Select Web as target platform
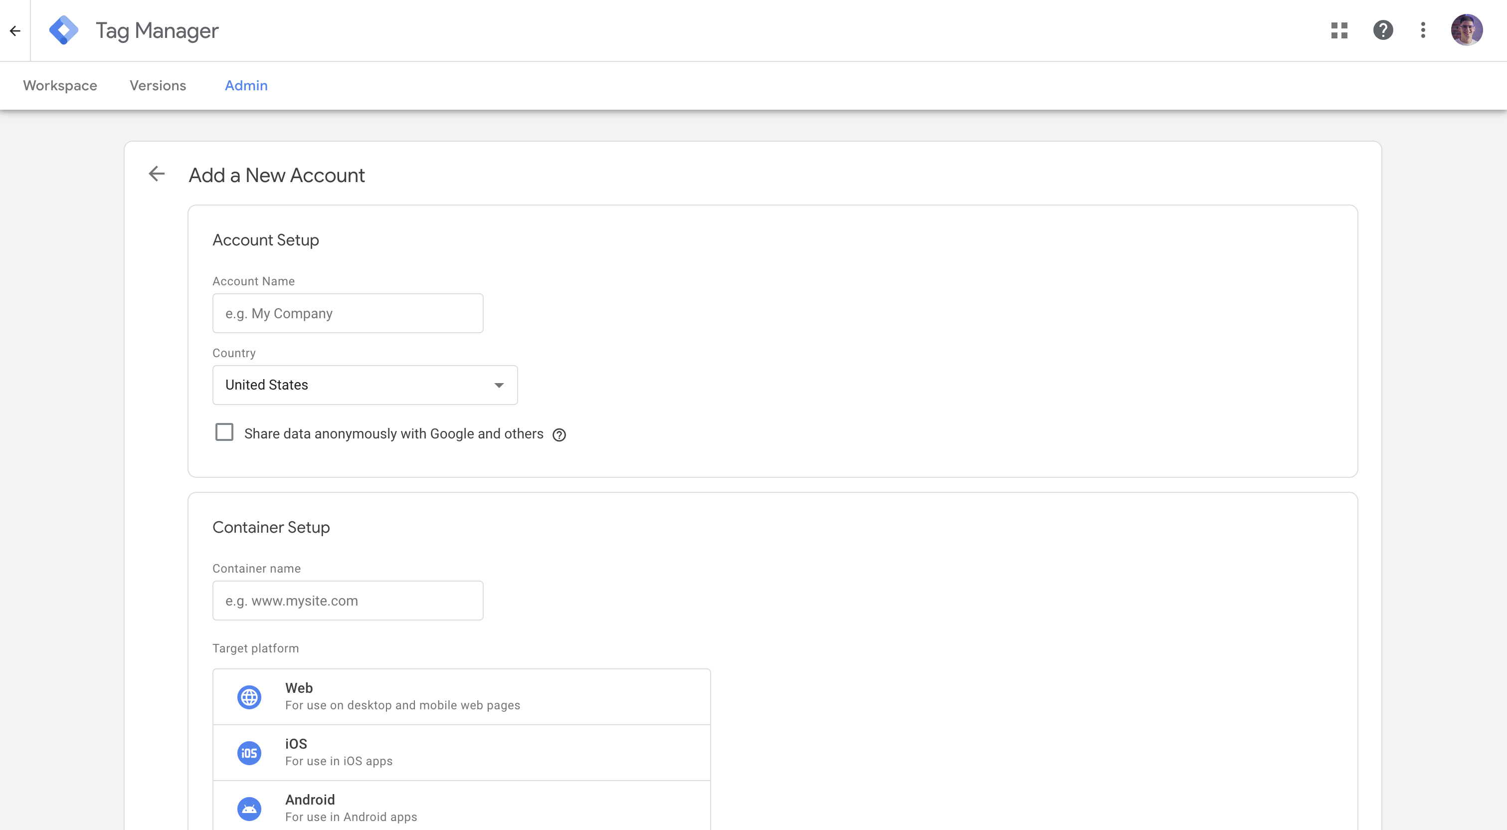Screen dimensions: 1507x830 point(462,697)
